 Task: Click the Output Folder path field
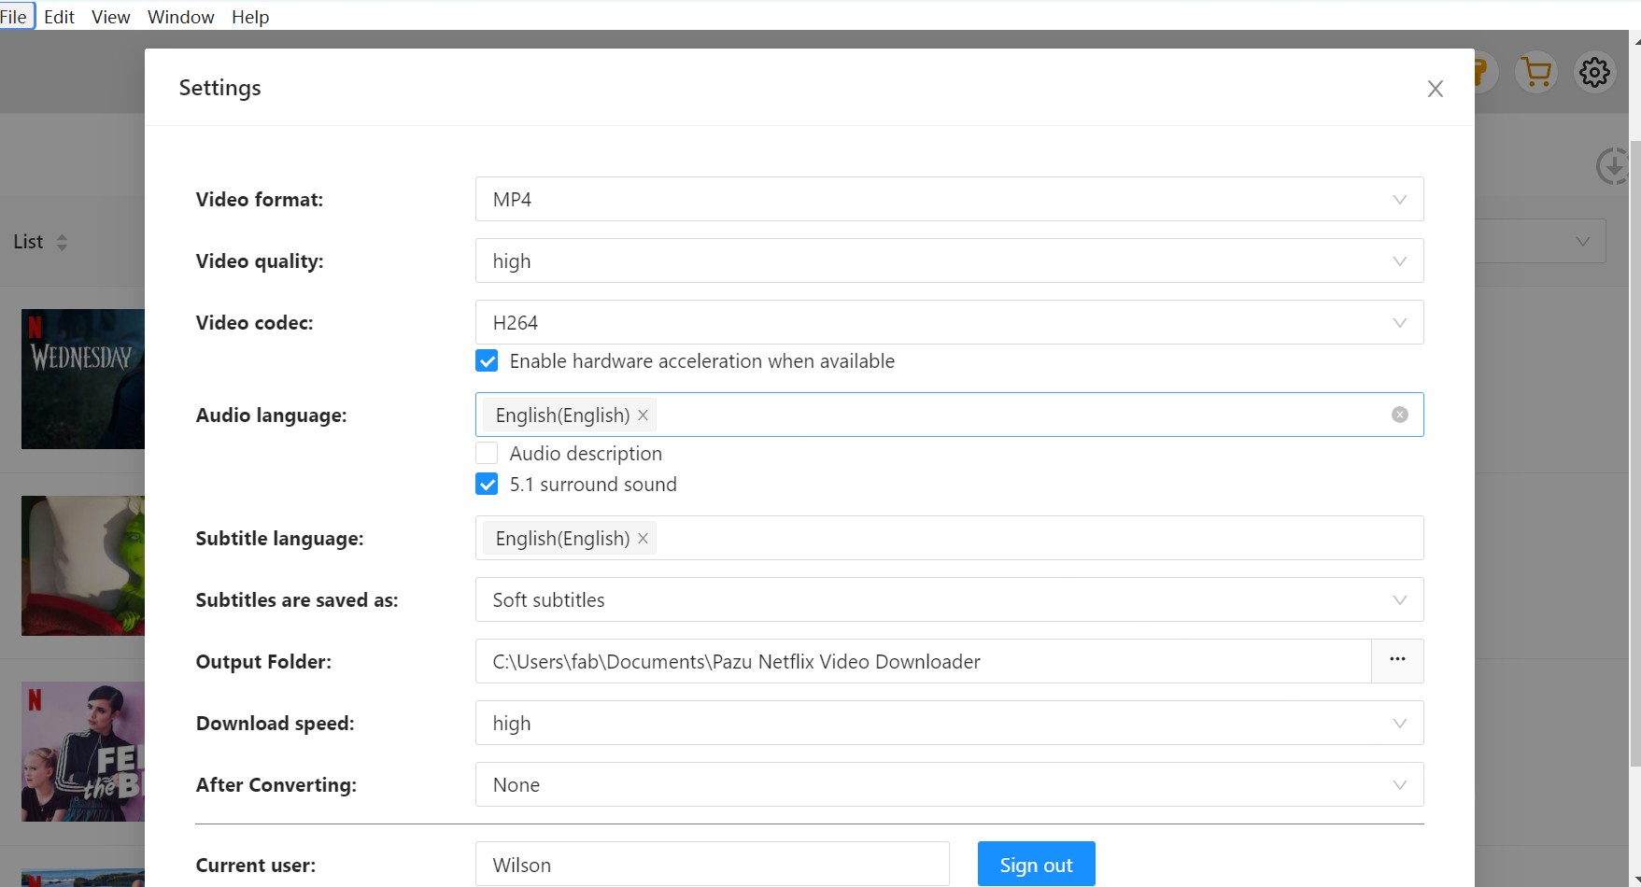pos(923,661)
